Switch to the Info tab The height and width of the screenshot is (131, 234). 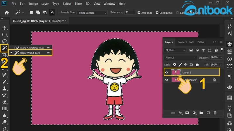coord(192,42)
